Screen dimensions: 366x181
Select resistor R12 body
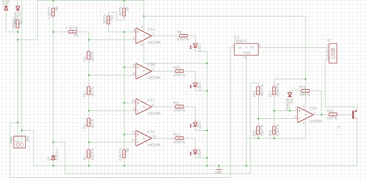point(179,138)
